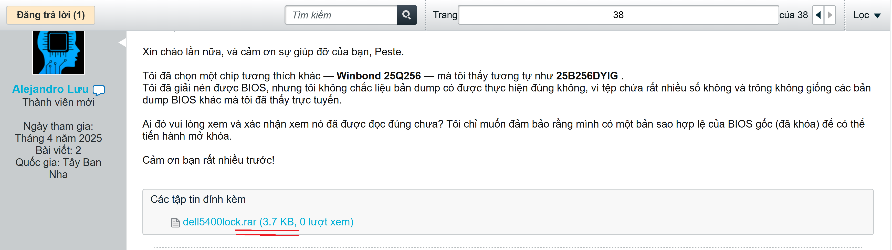892x250 pixels.
Task: Click the magnifier search button
Action: coord(406,15)
